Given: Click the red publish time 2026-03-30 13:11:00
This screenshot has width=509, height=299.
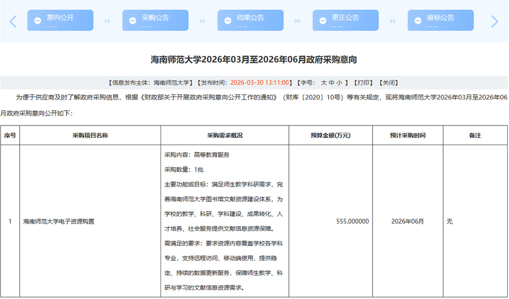Looking at the screenshot, I should (x=260, y=83).
